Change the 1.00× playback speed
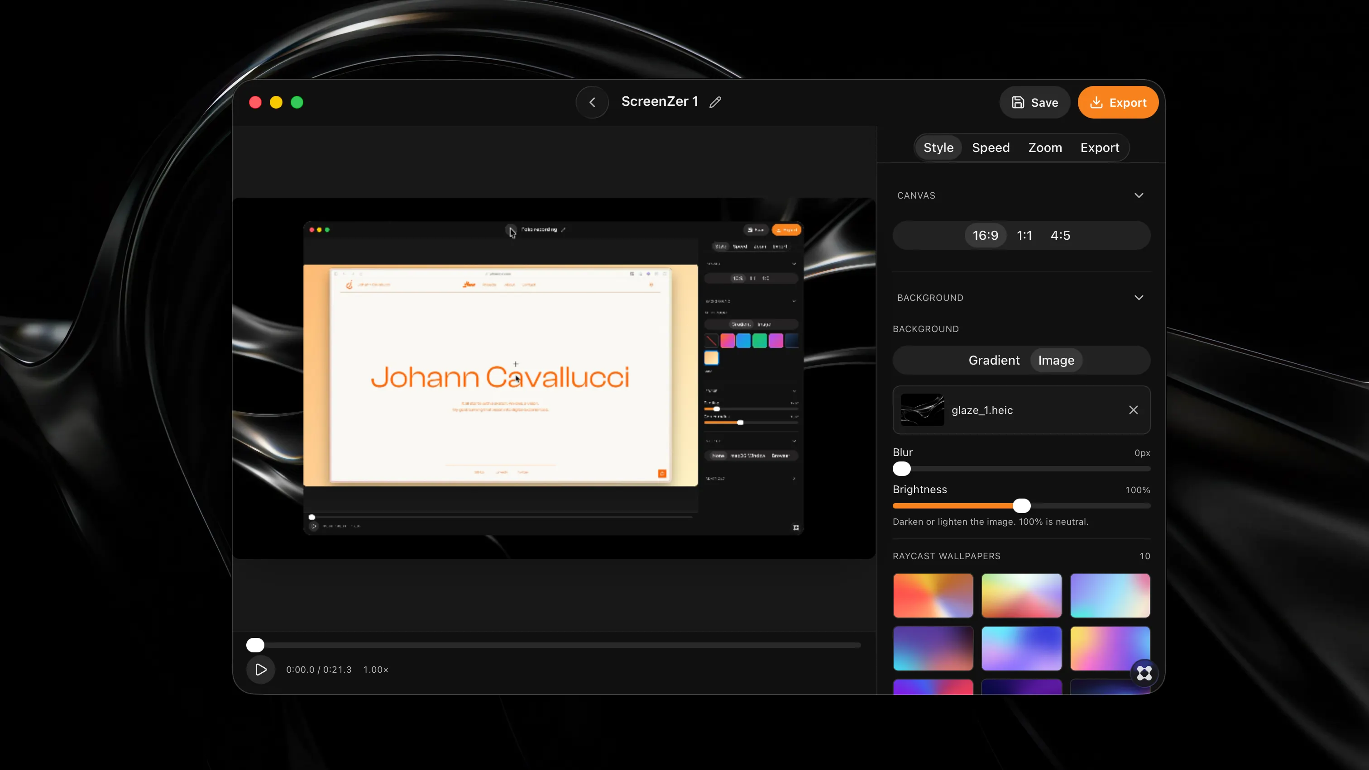 point(375,670)
